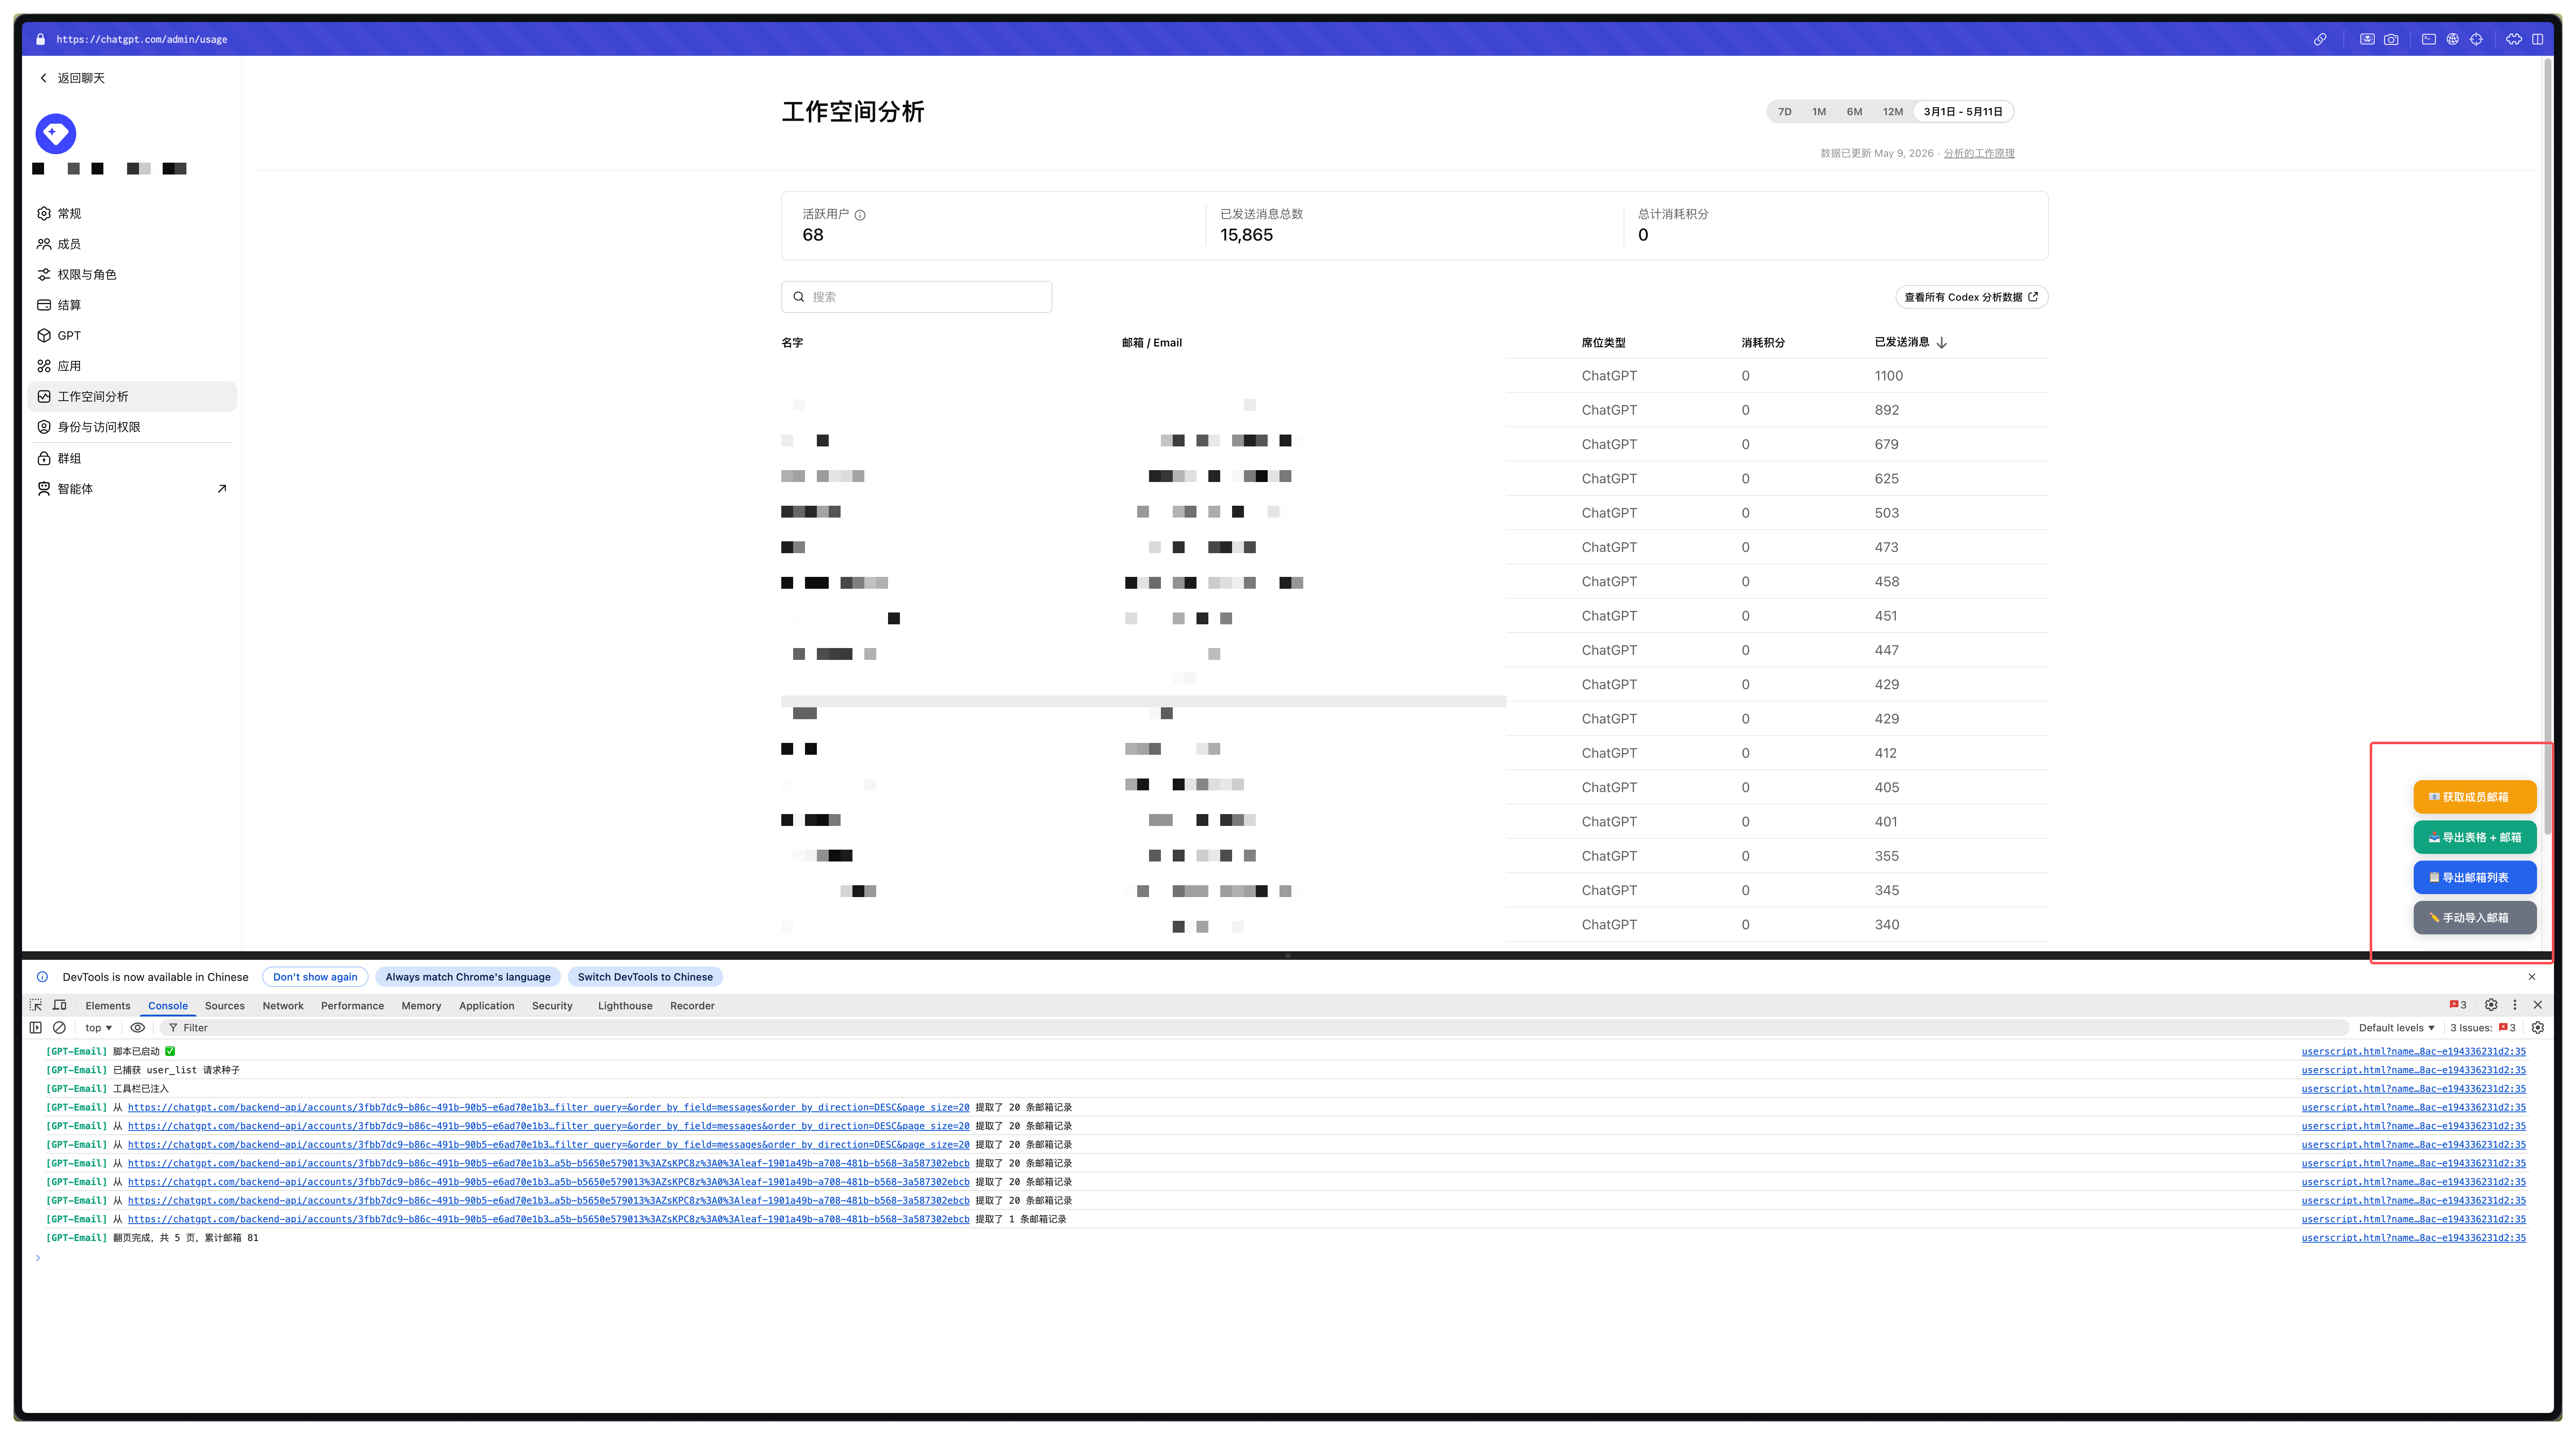This screenshot has height=1435, width=2576.
Task: Click the image capture flower icon
Action: coord(2367,40)
